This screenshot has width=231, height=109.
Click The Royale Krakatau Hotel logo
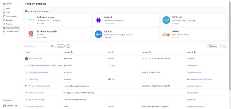26,72
